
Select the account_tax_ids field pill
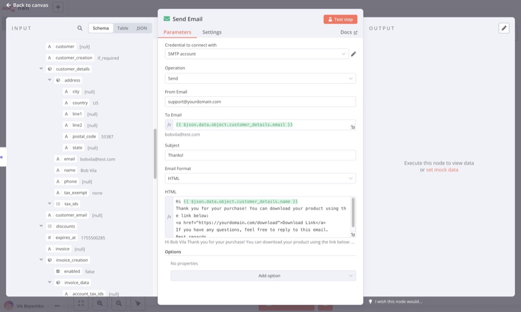point(84,294)
